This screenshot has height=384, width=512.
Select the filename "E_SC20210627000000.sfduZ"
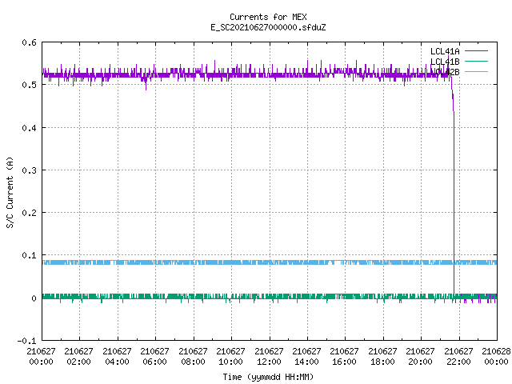click(268, 27)
